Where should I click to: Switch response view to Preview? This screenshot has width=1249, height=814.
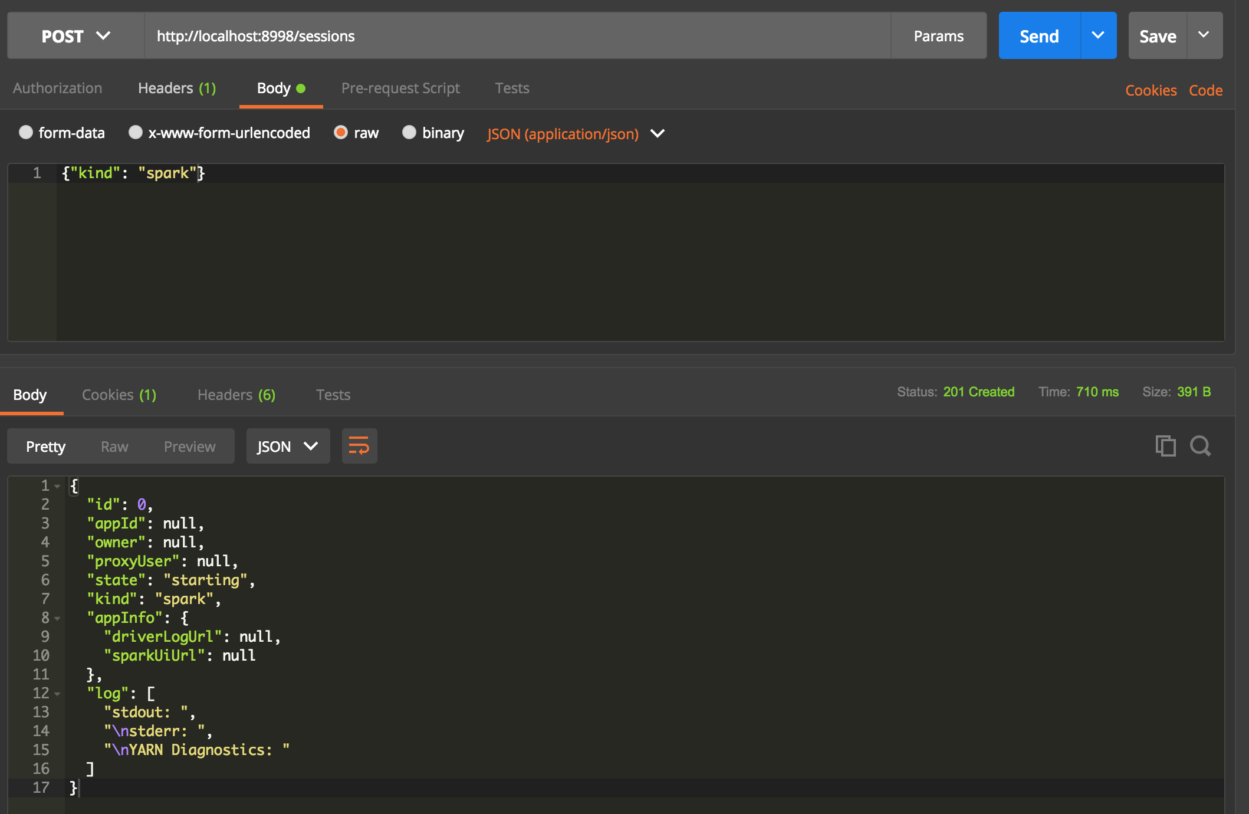189,447
